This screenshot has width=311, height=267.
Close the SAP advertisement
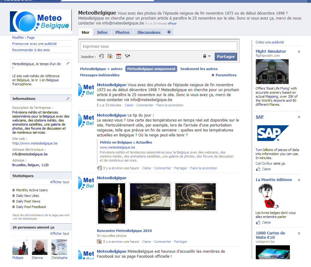pos(299,117)
